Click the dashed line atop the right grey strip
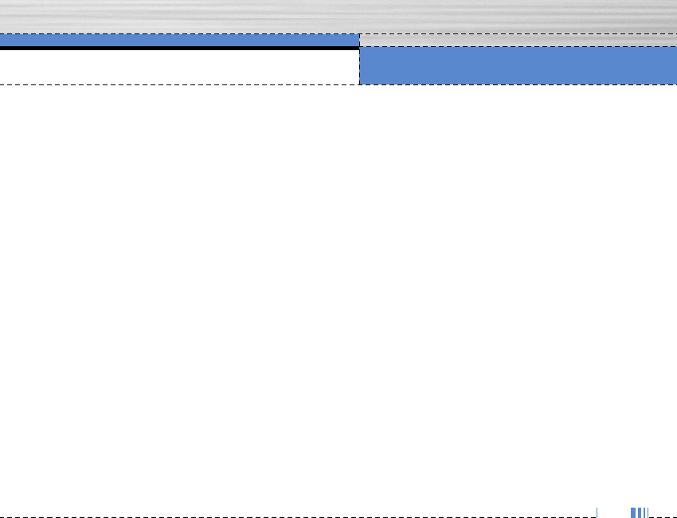Image resolution: width=677 pixels, height=518 pixels. [519, 33]
